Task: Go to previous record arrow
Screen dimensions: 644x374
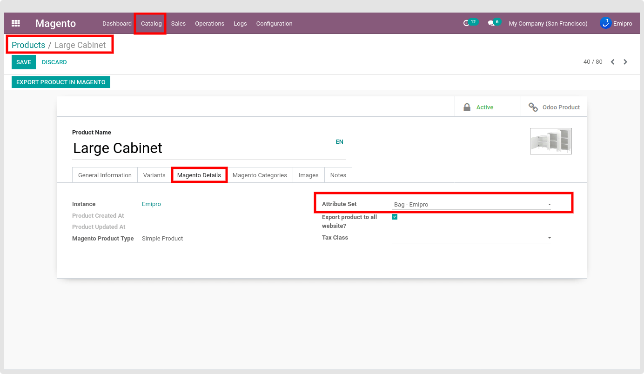Action: [x=613, y=62]
